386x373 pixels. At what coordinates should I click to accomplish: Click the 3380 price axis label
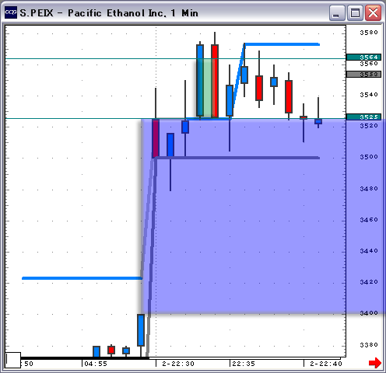tap(369, 345)
